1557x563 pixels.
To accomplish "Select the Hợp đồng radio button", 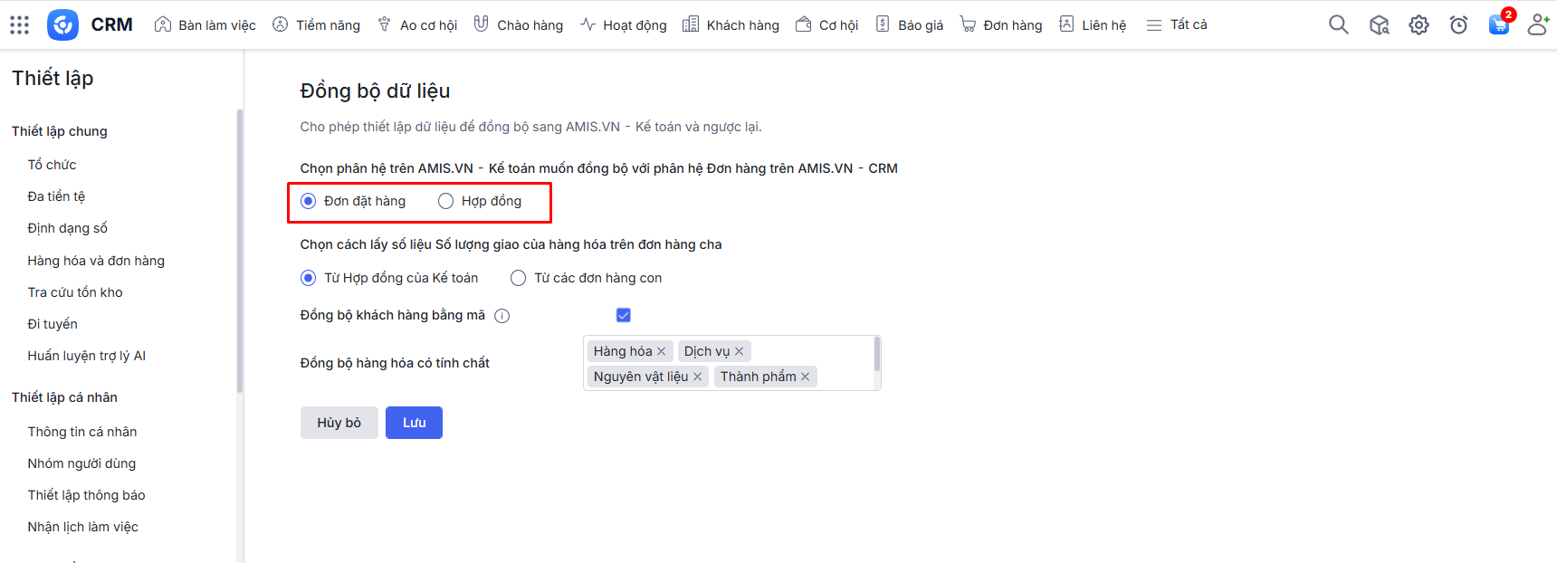I will 445,201.
